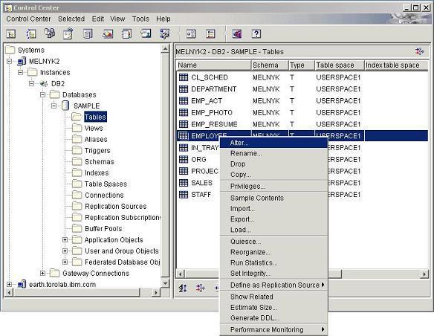
Task: Click the ORG table icon
Action: click(x=184, y=159)
